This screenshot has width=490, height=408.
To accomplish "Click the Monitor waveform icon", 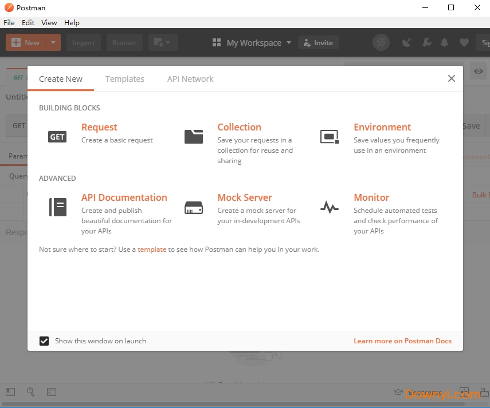I will (x=330, y=207).
